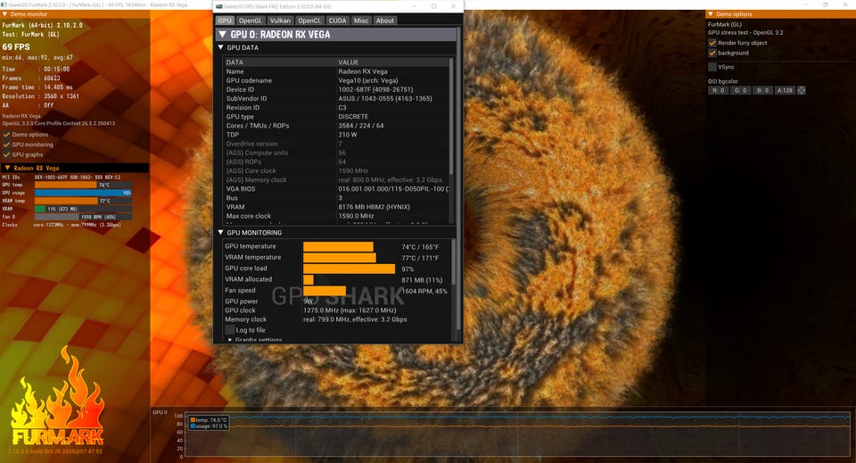Click the Cores / TMUs / ROPs row
This screenshot has height=463, width=856.
coord(336,126)
